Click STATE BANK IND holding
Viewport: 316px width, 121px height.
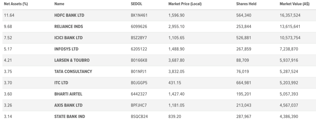pos(70,117)
